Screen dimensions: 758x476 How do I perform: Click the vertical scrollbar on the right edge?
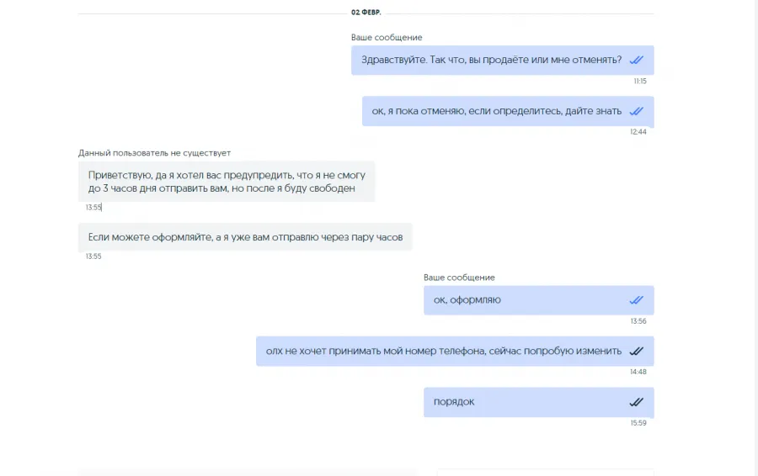755,238
